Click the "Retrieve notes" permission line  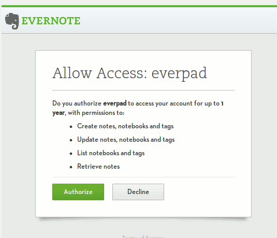(98, 167)
